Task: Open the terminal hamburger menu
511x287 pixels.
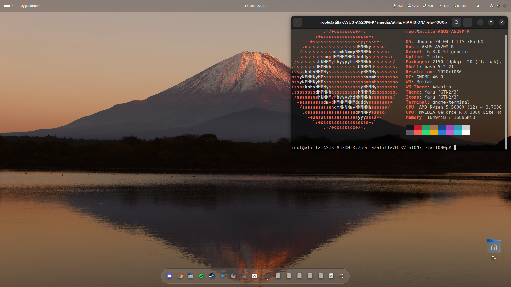Action: (x=468, y=22)
